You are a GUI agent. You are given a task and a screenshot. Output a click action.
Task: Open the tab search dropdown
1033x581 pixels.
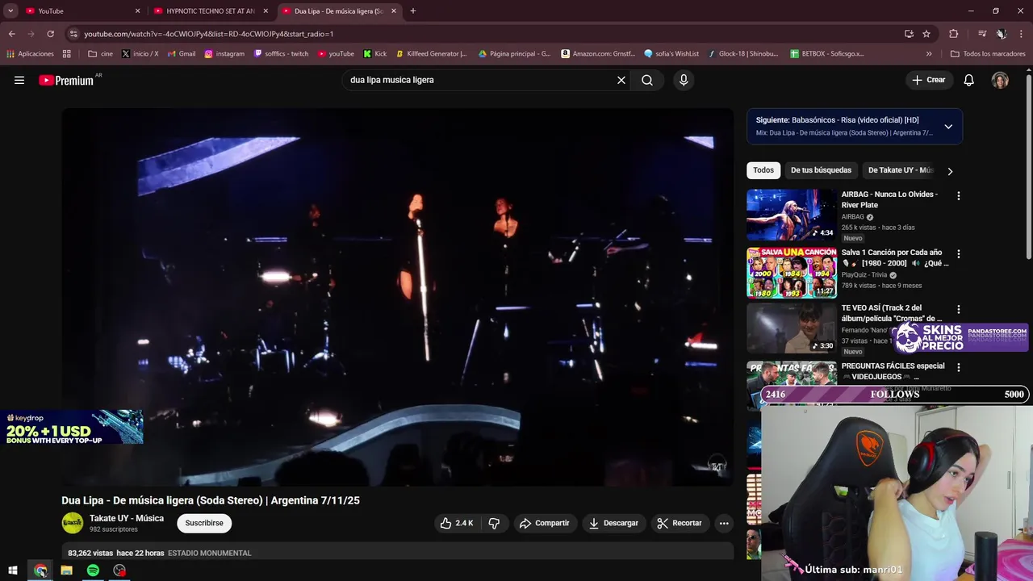tap(10, 10)
